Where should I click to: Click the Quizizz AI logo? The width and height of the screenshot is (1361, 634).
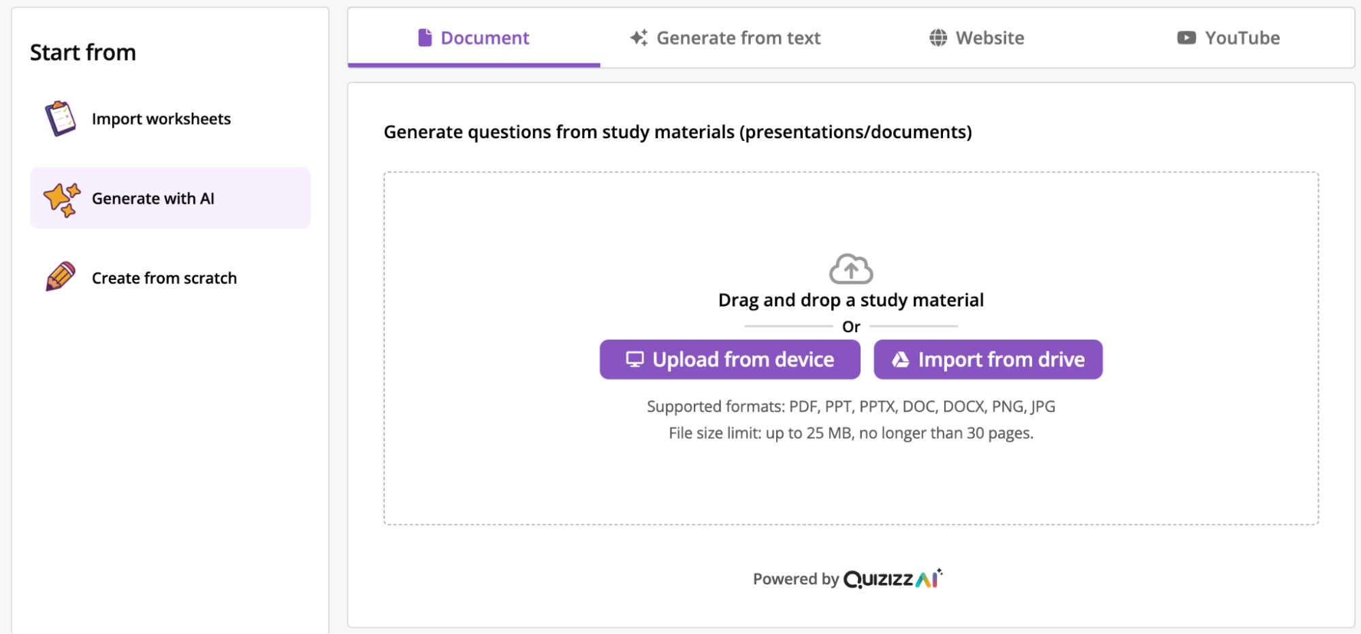pos(893,578)
